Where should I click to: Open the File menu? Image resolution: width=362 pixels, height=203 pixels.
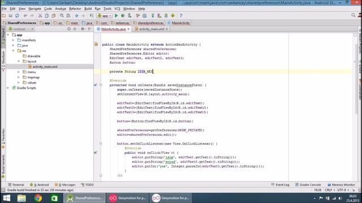click(x=4, y=9)
